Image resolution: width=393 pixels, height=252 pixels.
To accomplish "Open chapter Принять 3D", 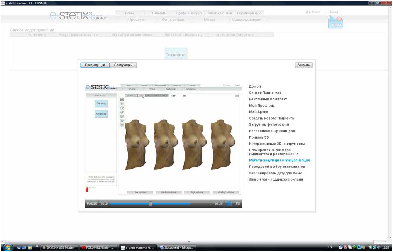I will (x=259, y=137).
